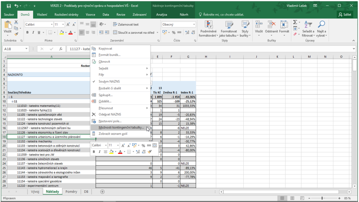359x202 pixels.
Task: Switch to the Vývoj sheet tab
Action: [x=35, y=192]
